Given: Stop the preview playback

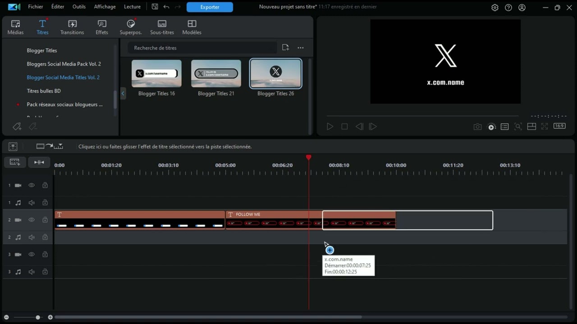Looking at the screenshot, I should pyautogui.click(x=344, y=127).
